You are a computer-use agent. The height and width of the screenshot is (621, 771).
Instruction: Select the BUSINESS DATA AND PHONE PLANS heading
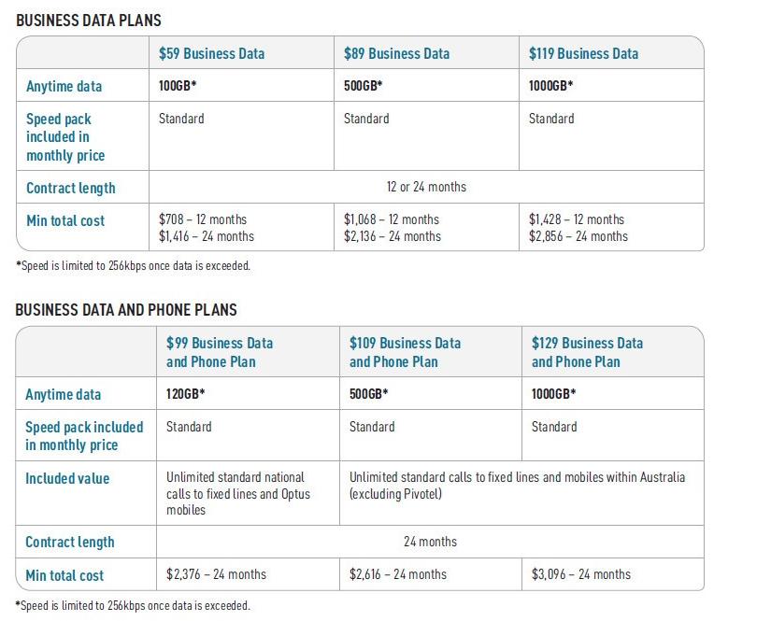click(126, 309)
